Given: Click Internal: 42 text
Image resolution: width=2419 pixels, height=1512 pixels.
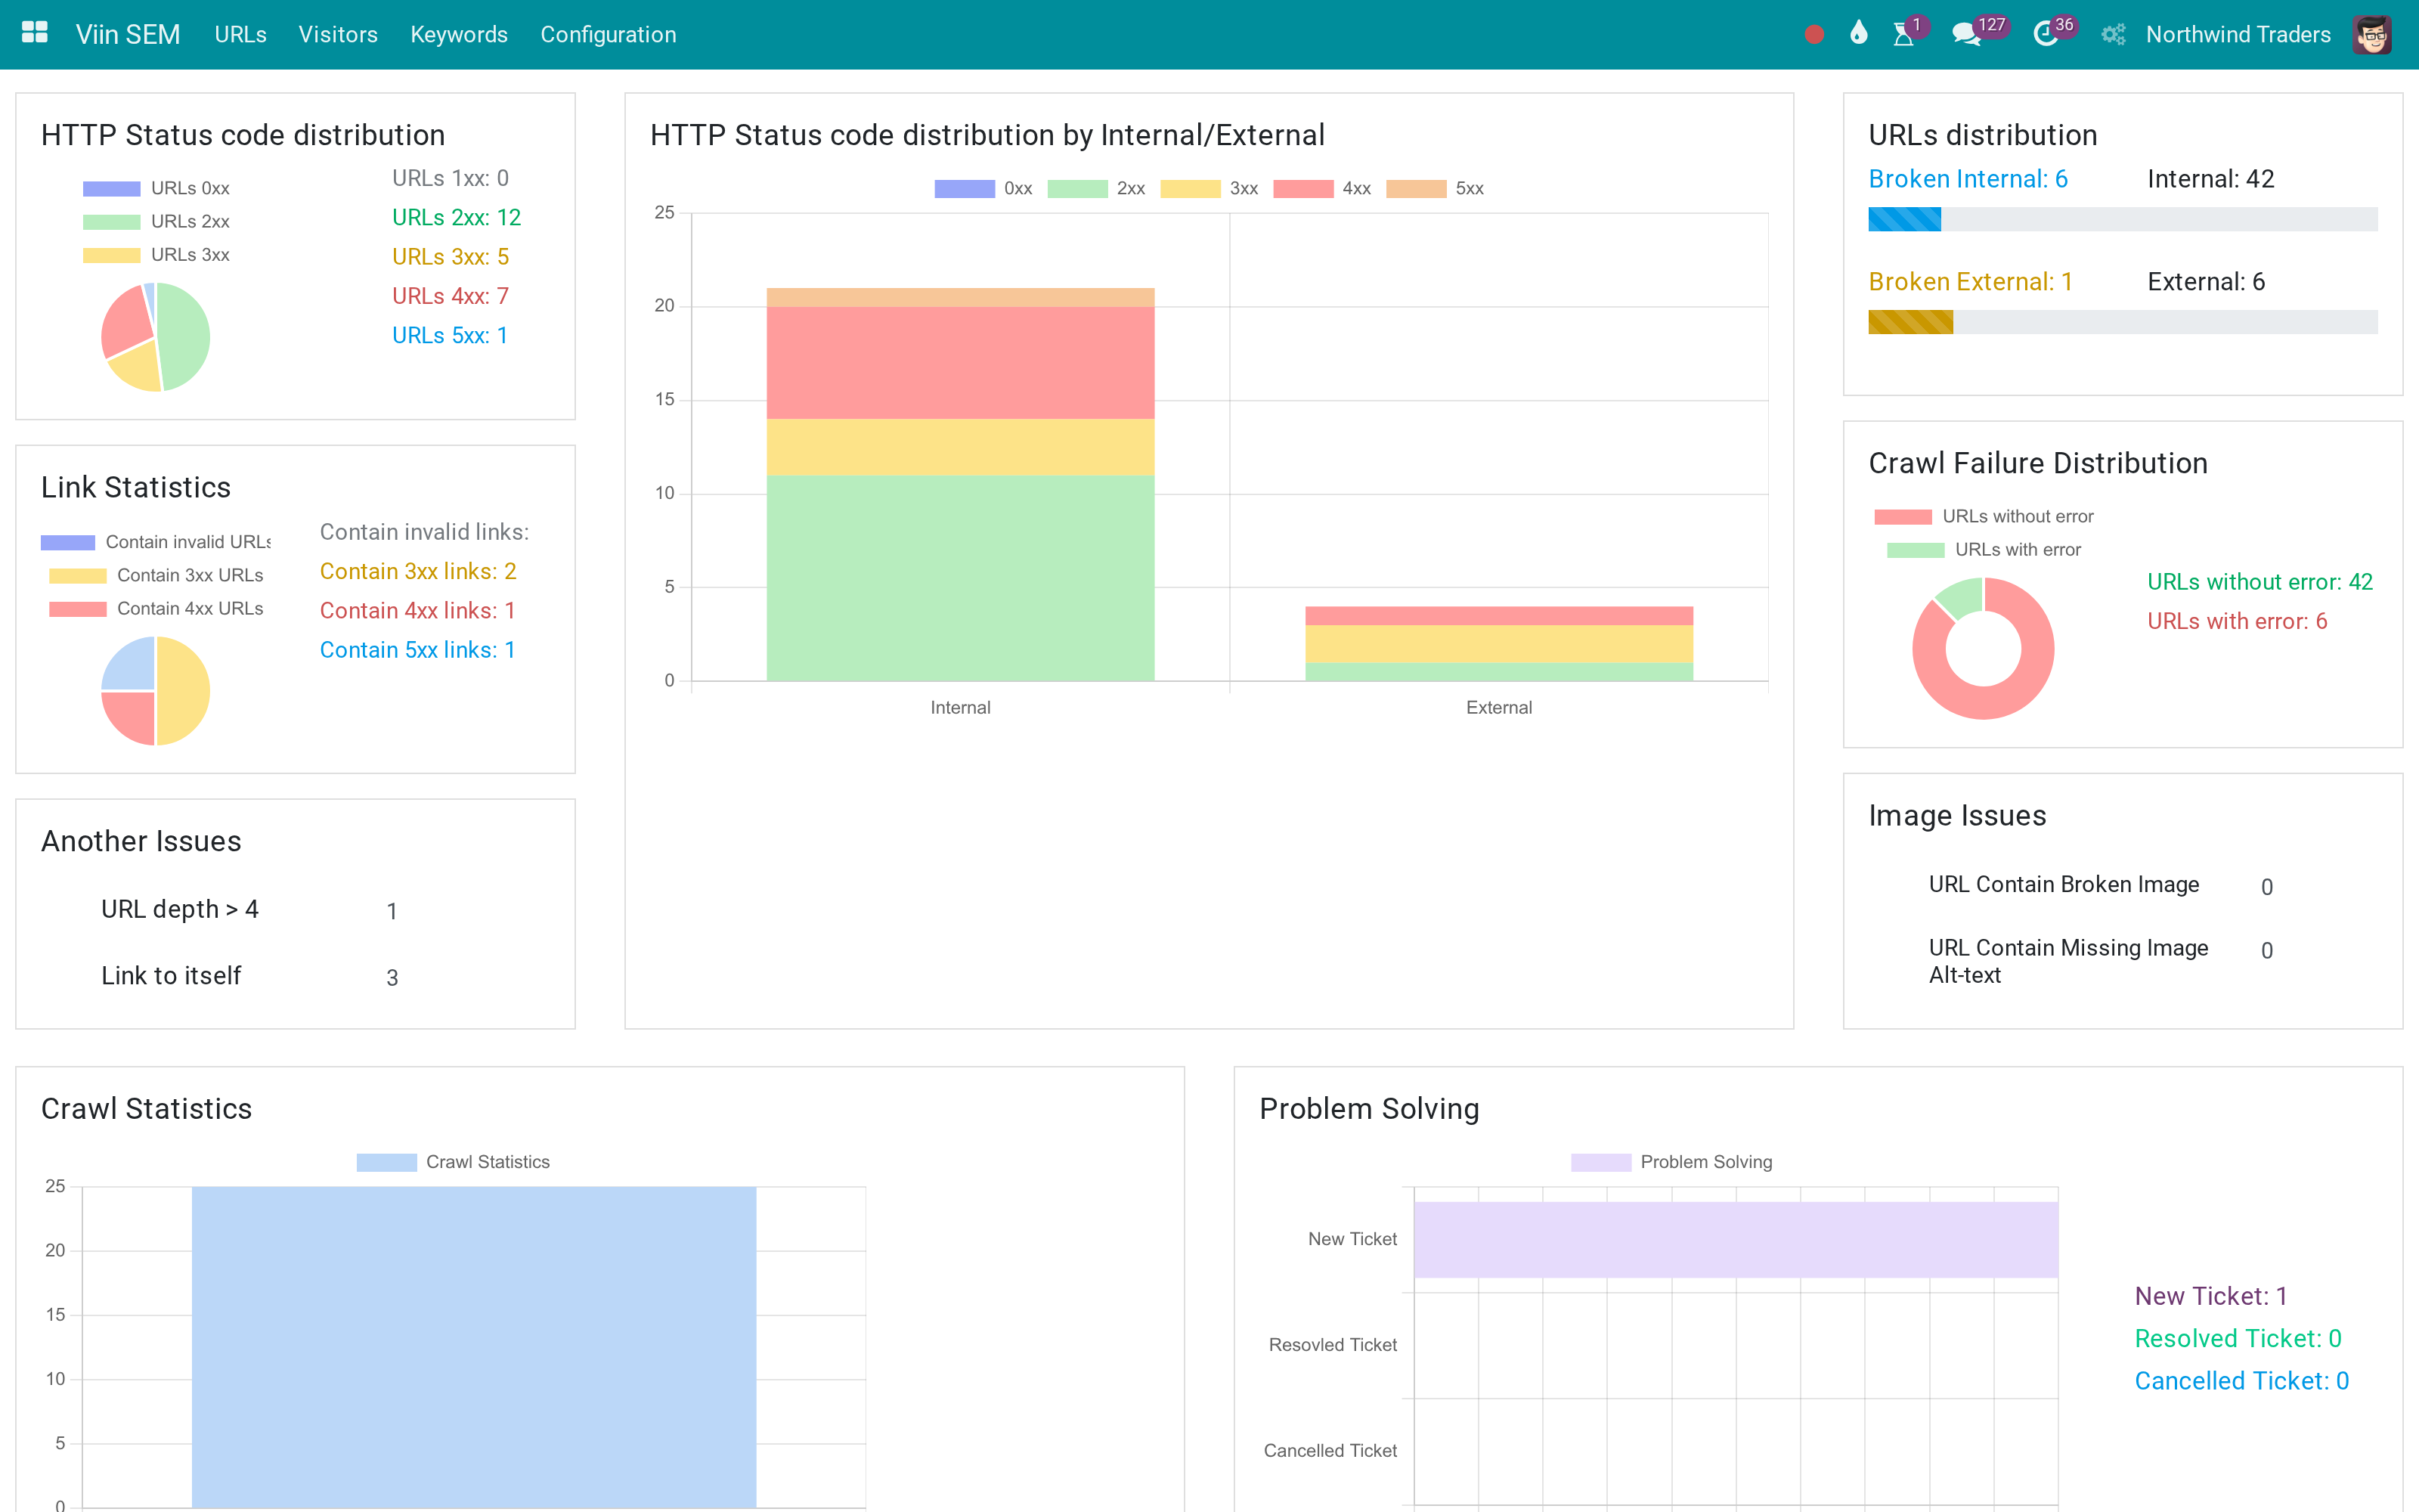Looking at the screenshot, I should point(2210,179).
